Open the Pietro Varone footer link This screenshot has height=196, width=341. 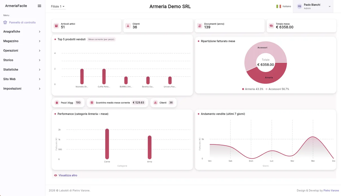pyautogui.click(x=331, y=191)
